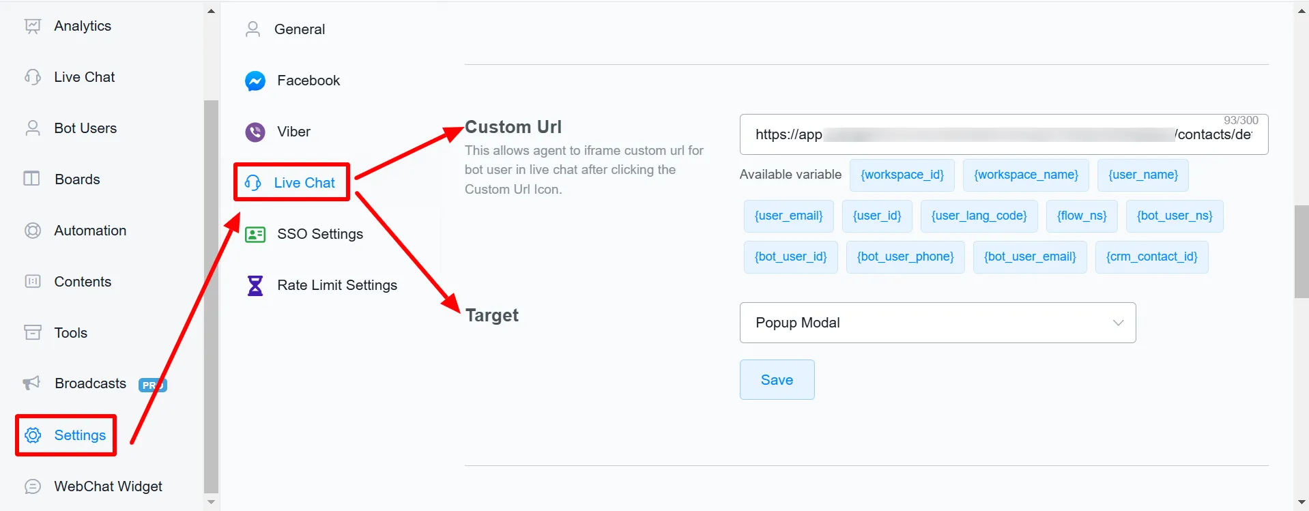Click the Automation circular icon
Screen dimensions: 1309x511
pos(33,231)
